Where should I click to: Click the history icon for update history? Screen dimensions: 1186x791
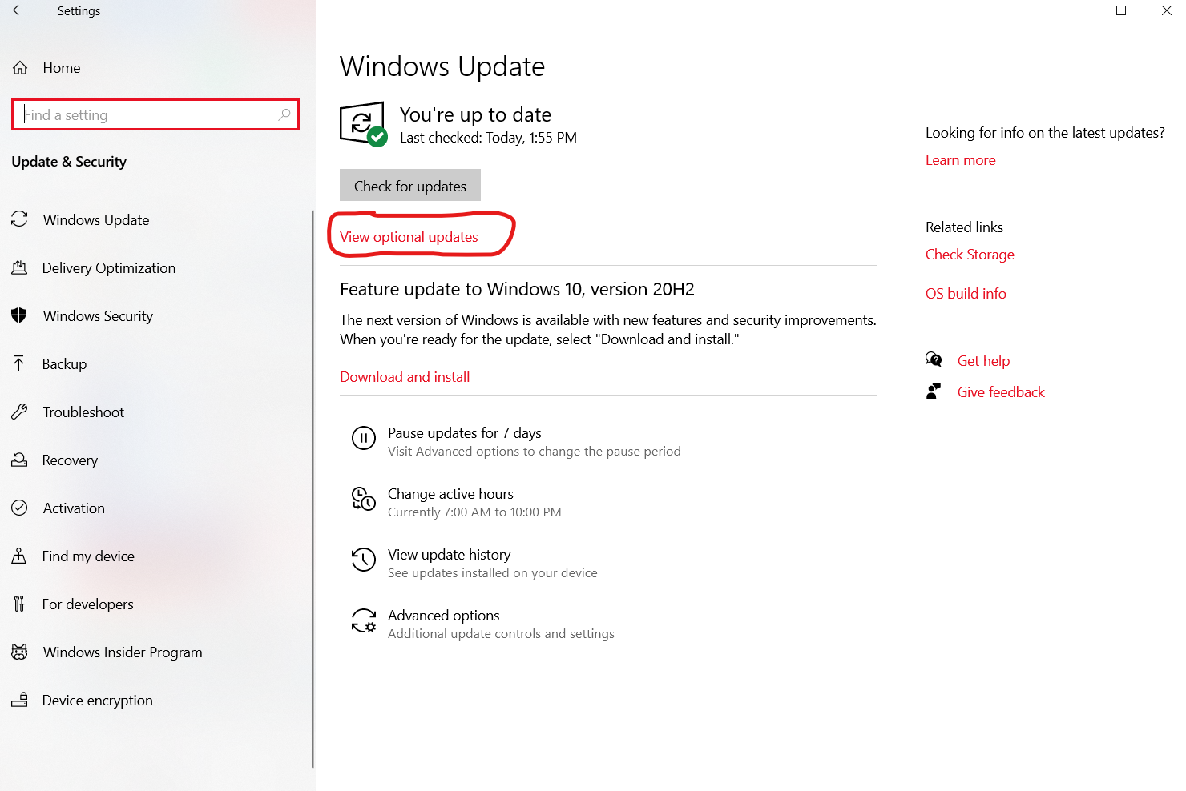point(364,560)
